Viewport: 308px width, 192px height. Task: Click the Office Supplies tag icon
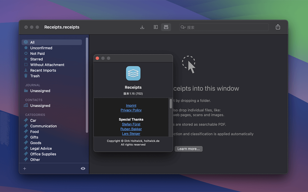pos(26,154)
